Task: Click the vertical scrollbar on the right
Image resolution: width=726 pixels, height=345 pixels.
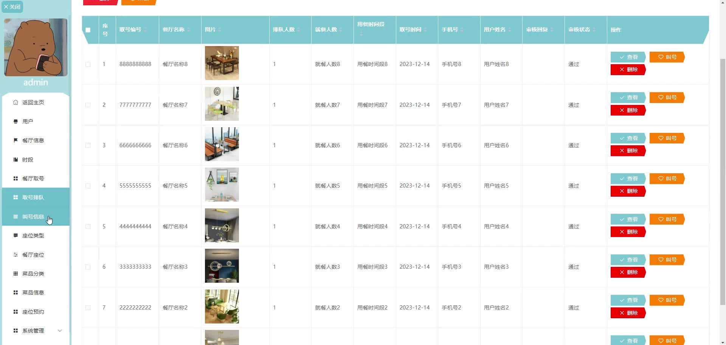Action: tap(723, 181)
